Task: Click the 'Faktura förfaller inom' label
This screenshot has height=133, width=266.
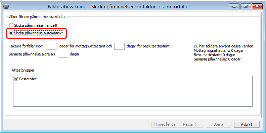Action: 26,46
